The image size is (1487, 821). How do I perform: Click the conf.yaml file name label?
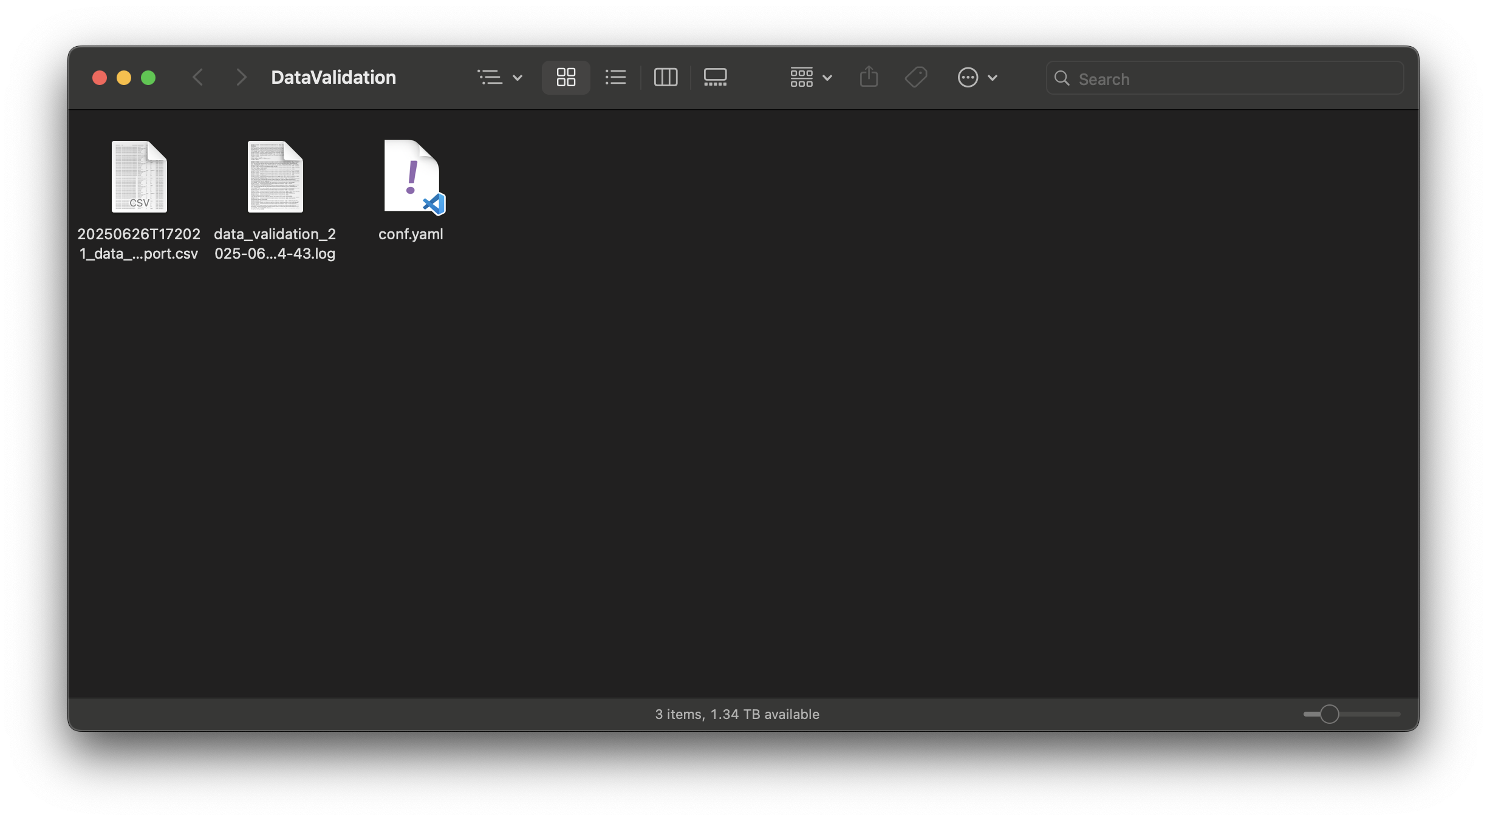(411, 234)
